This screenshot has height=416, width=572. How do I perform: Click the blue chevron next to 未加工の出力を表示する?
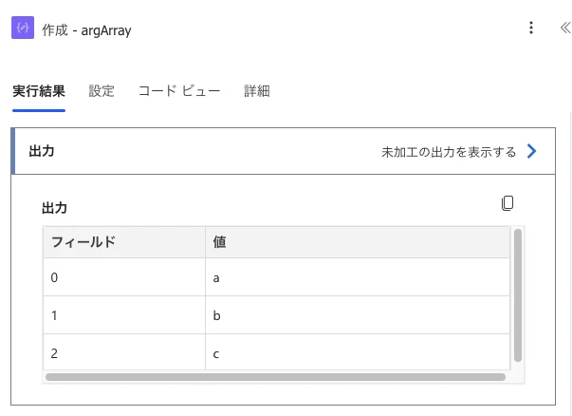pos(532,151)
